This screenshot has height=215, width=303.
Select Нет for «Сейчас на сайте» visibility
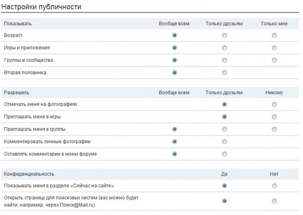click(x=274, y=186)
